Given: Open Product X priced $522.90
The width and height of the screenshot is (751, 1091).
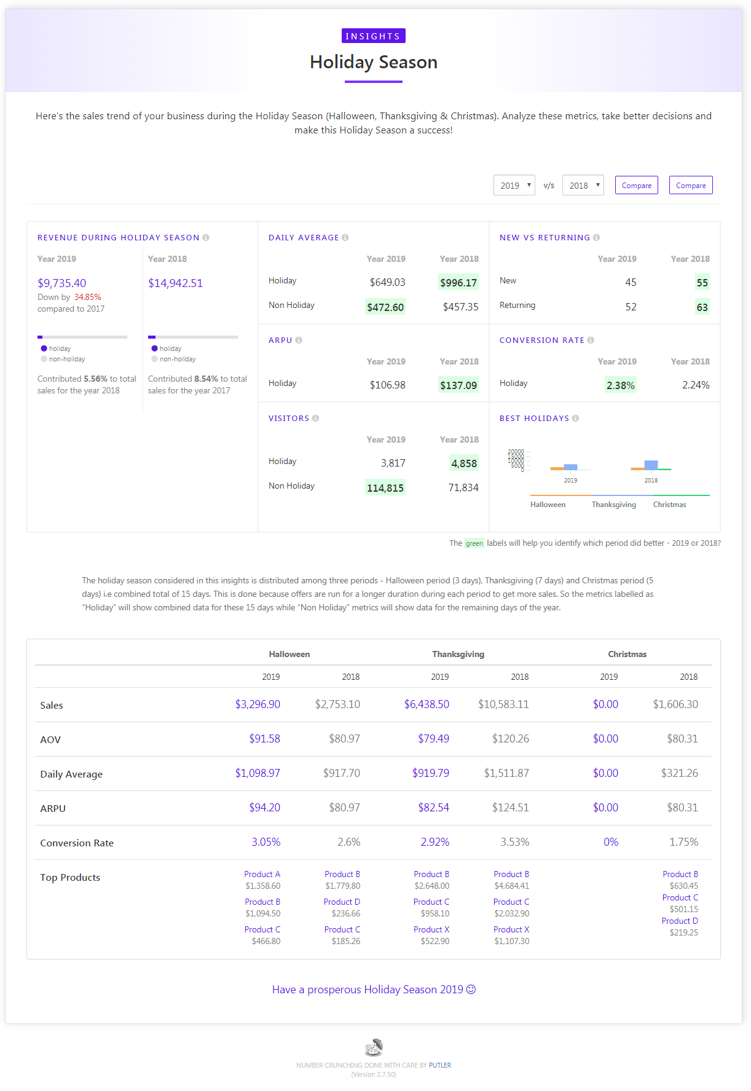Looking at the screenshot, I should point(431,930).
